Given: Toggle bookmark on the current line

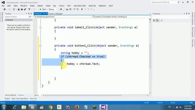Looking at the screenshot, I should [x=82, y=9].
